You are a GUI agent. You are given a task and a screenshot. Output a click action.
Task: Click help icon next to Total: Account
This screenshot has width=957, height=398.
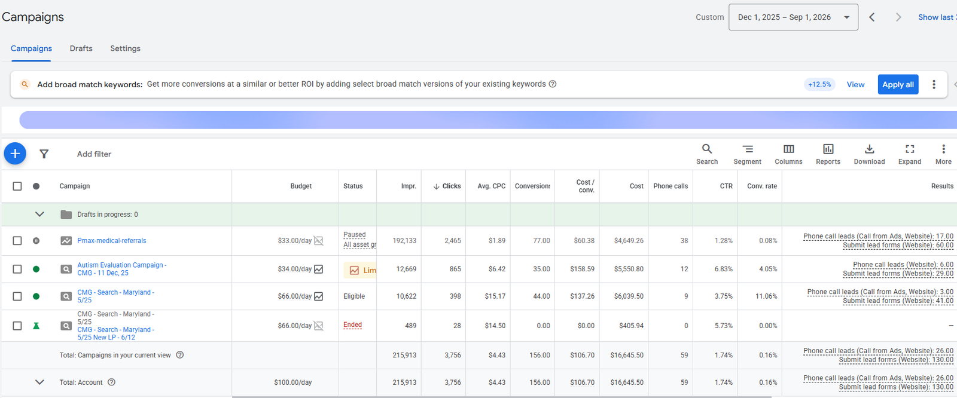[111, 382]
